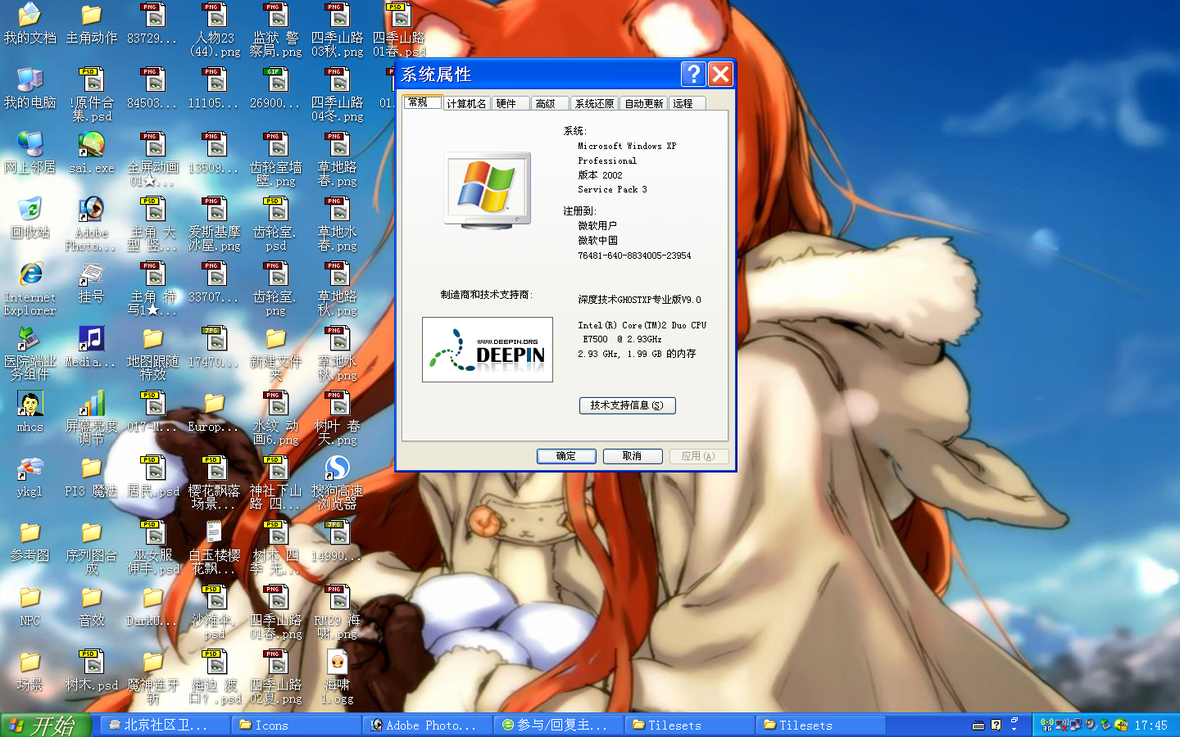Select the 新建文件夹 folder icon
Screen dimensions: 1180x737
point(275,353)
